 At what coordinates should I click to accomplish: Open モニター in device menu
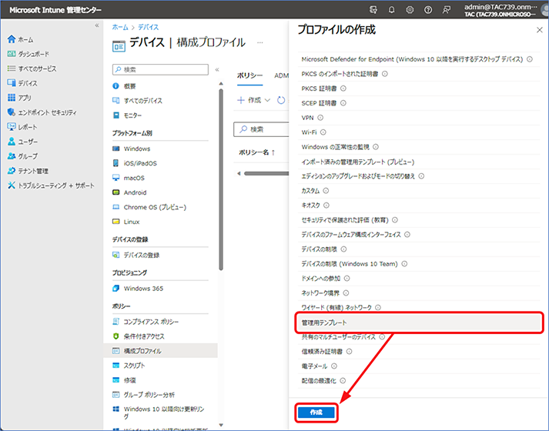(127, 115)
